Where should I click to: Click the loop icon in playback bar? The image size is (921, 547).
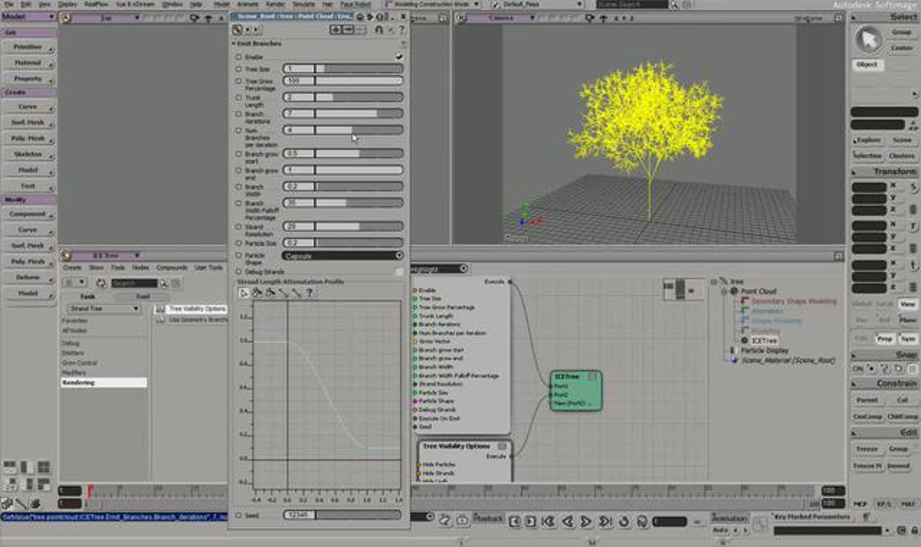(x=624, y=521)
